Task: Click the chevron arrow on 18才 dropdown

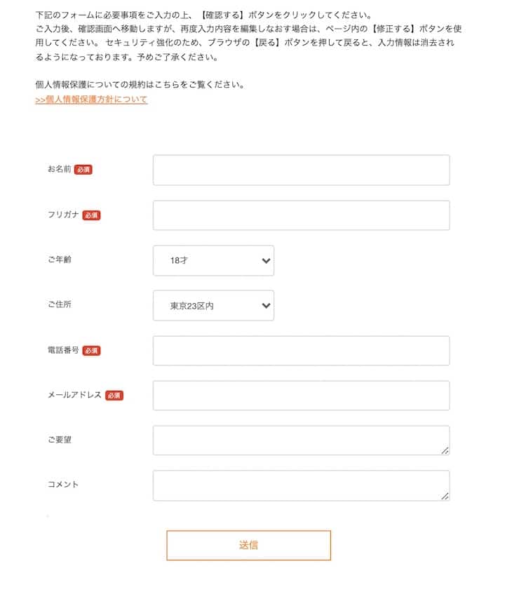Action: pos(265,261)
